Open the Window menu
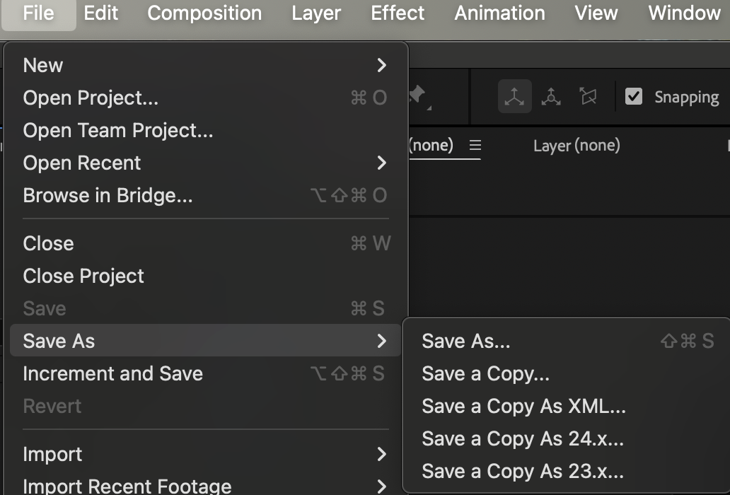This screenshot has height=495, width=730. click(x=683, y=13)
